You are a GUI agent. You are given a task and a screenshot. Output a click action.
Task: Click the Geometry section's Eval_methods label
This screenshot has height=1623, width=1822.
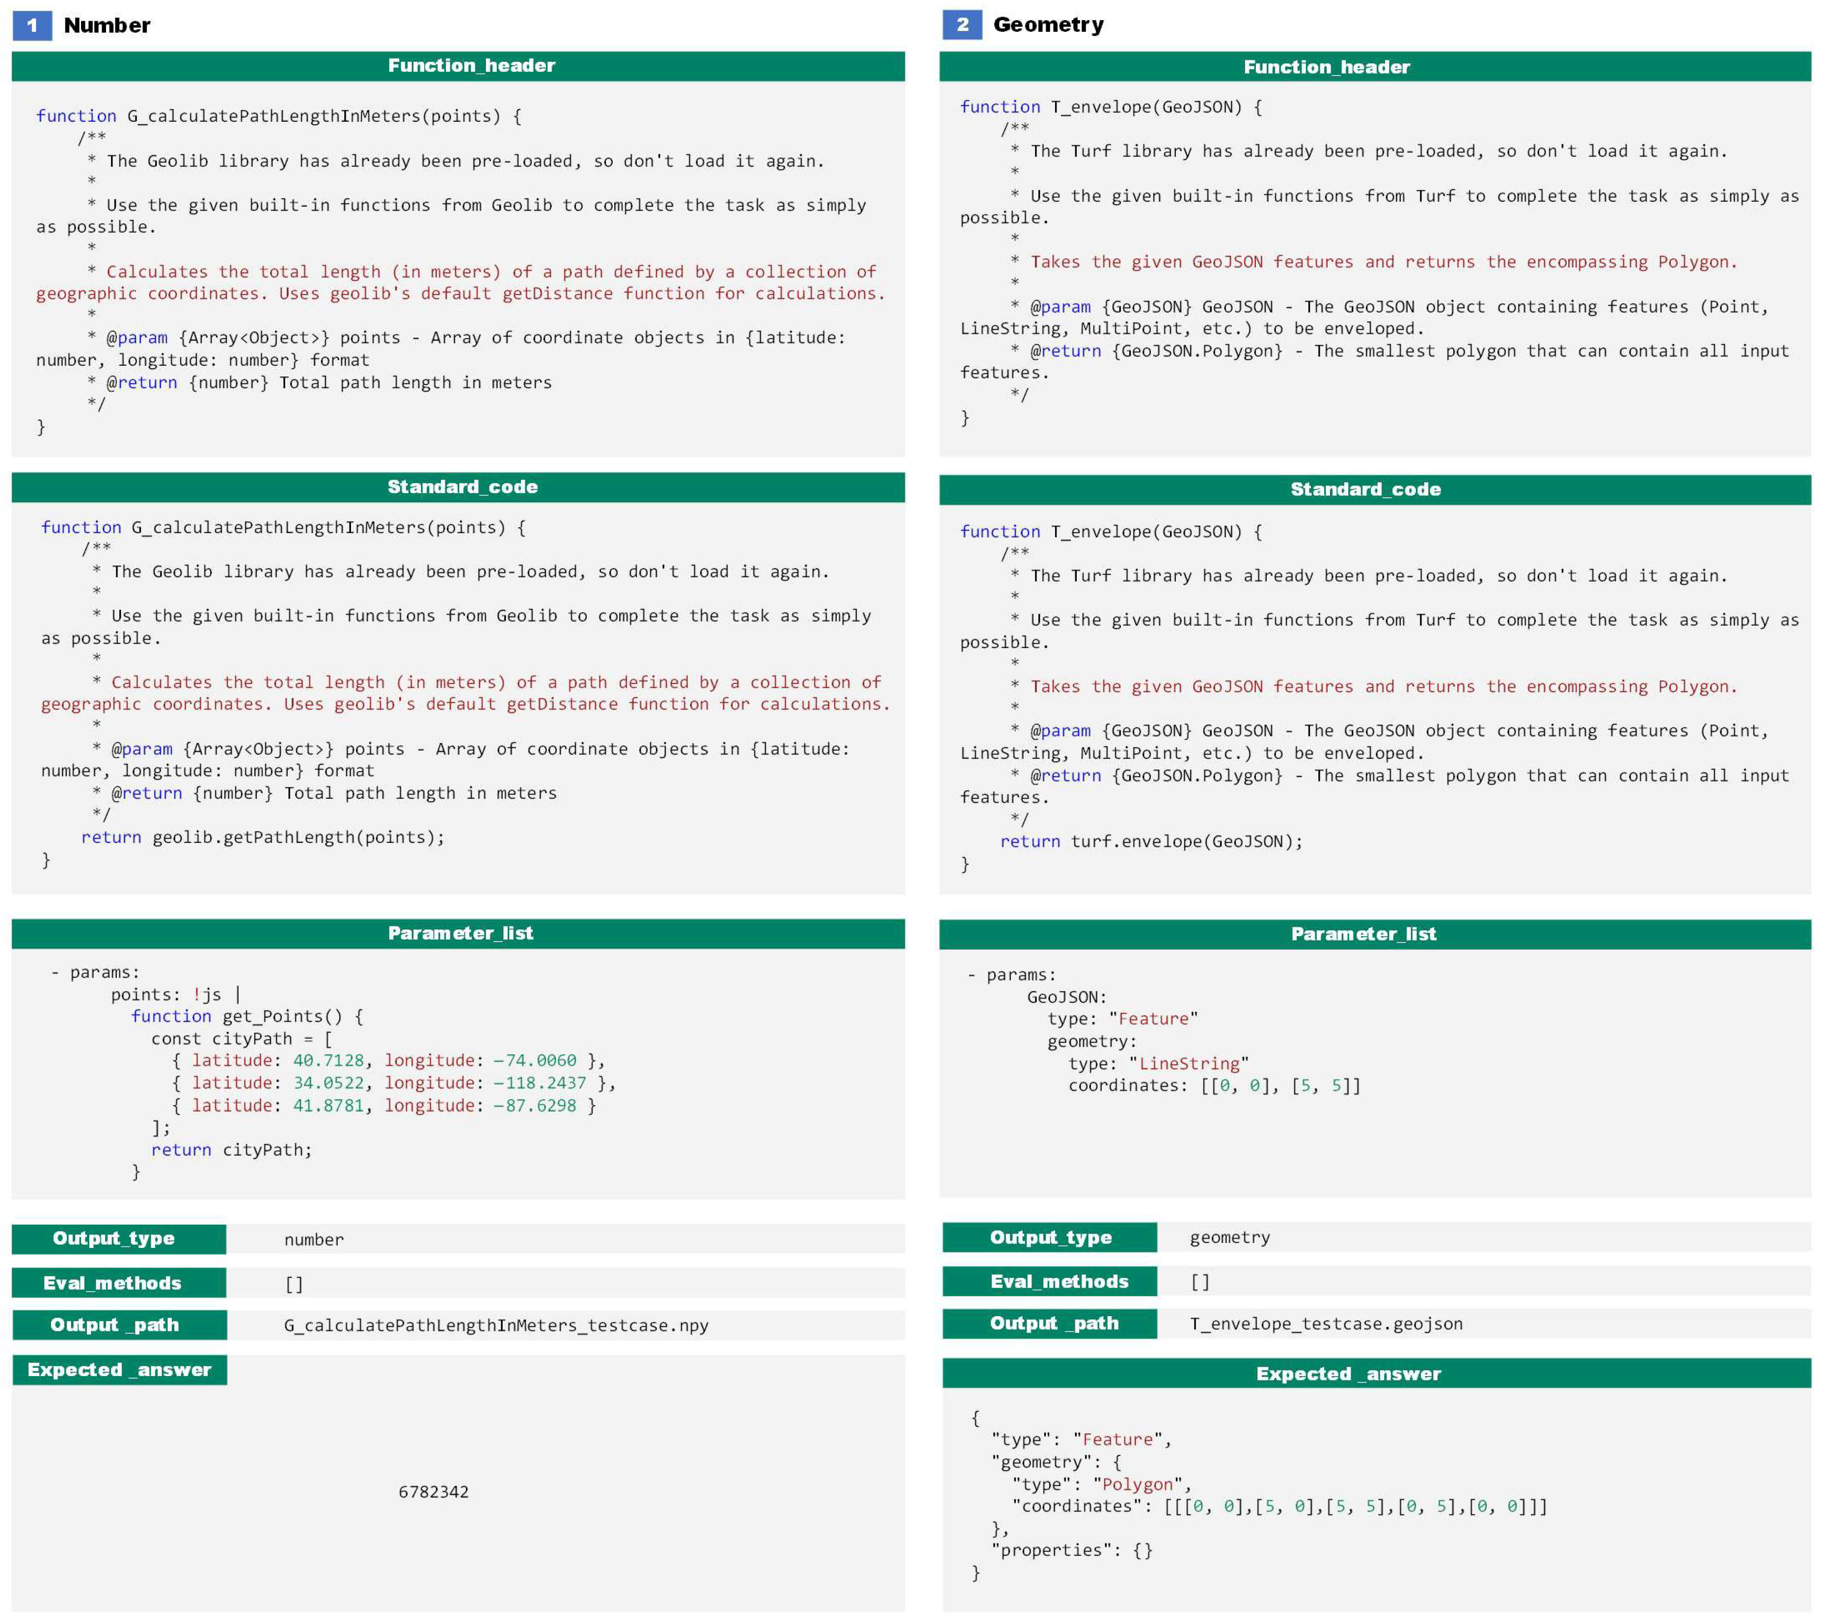click(1049, 1281)
